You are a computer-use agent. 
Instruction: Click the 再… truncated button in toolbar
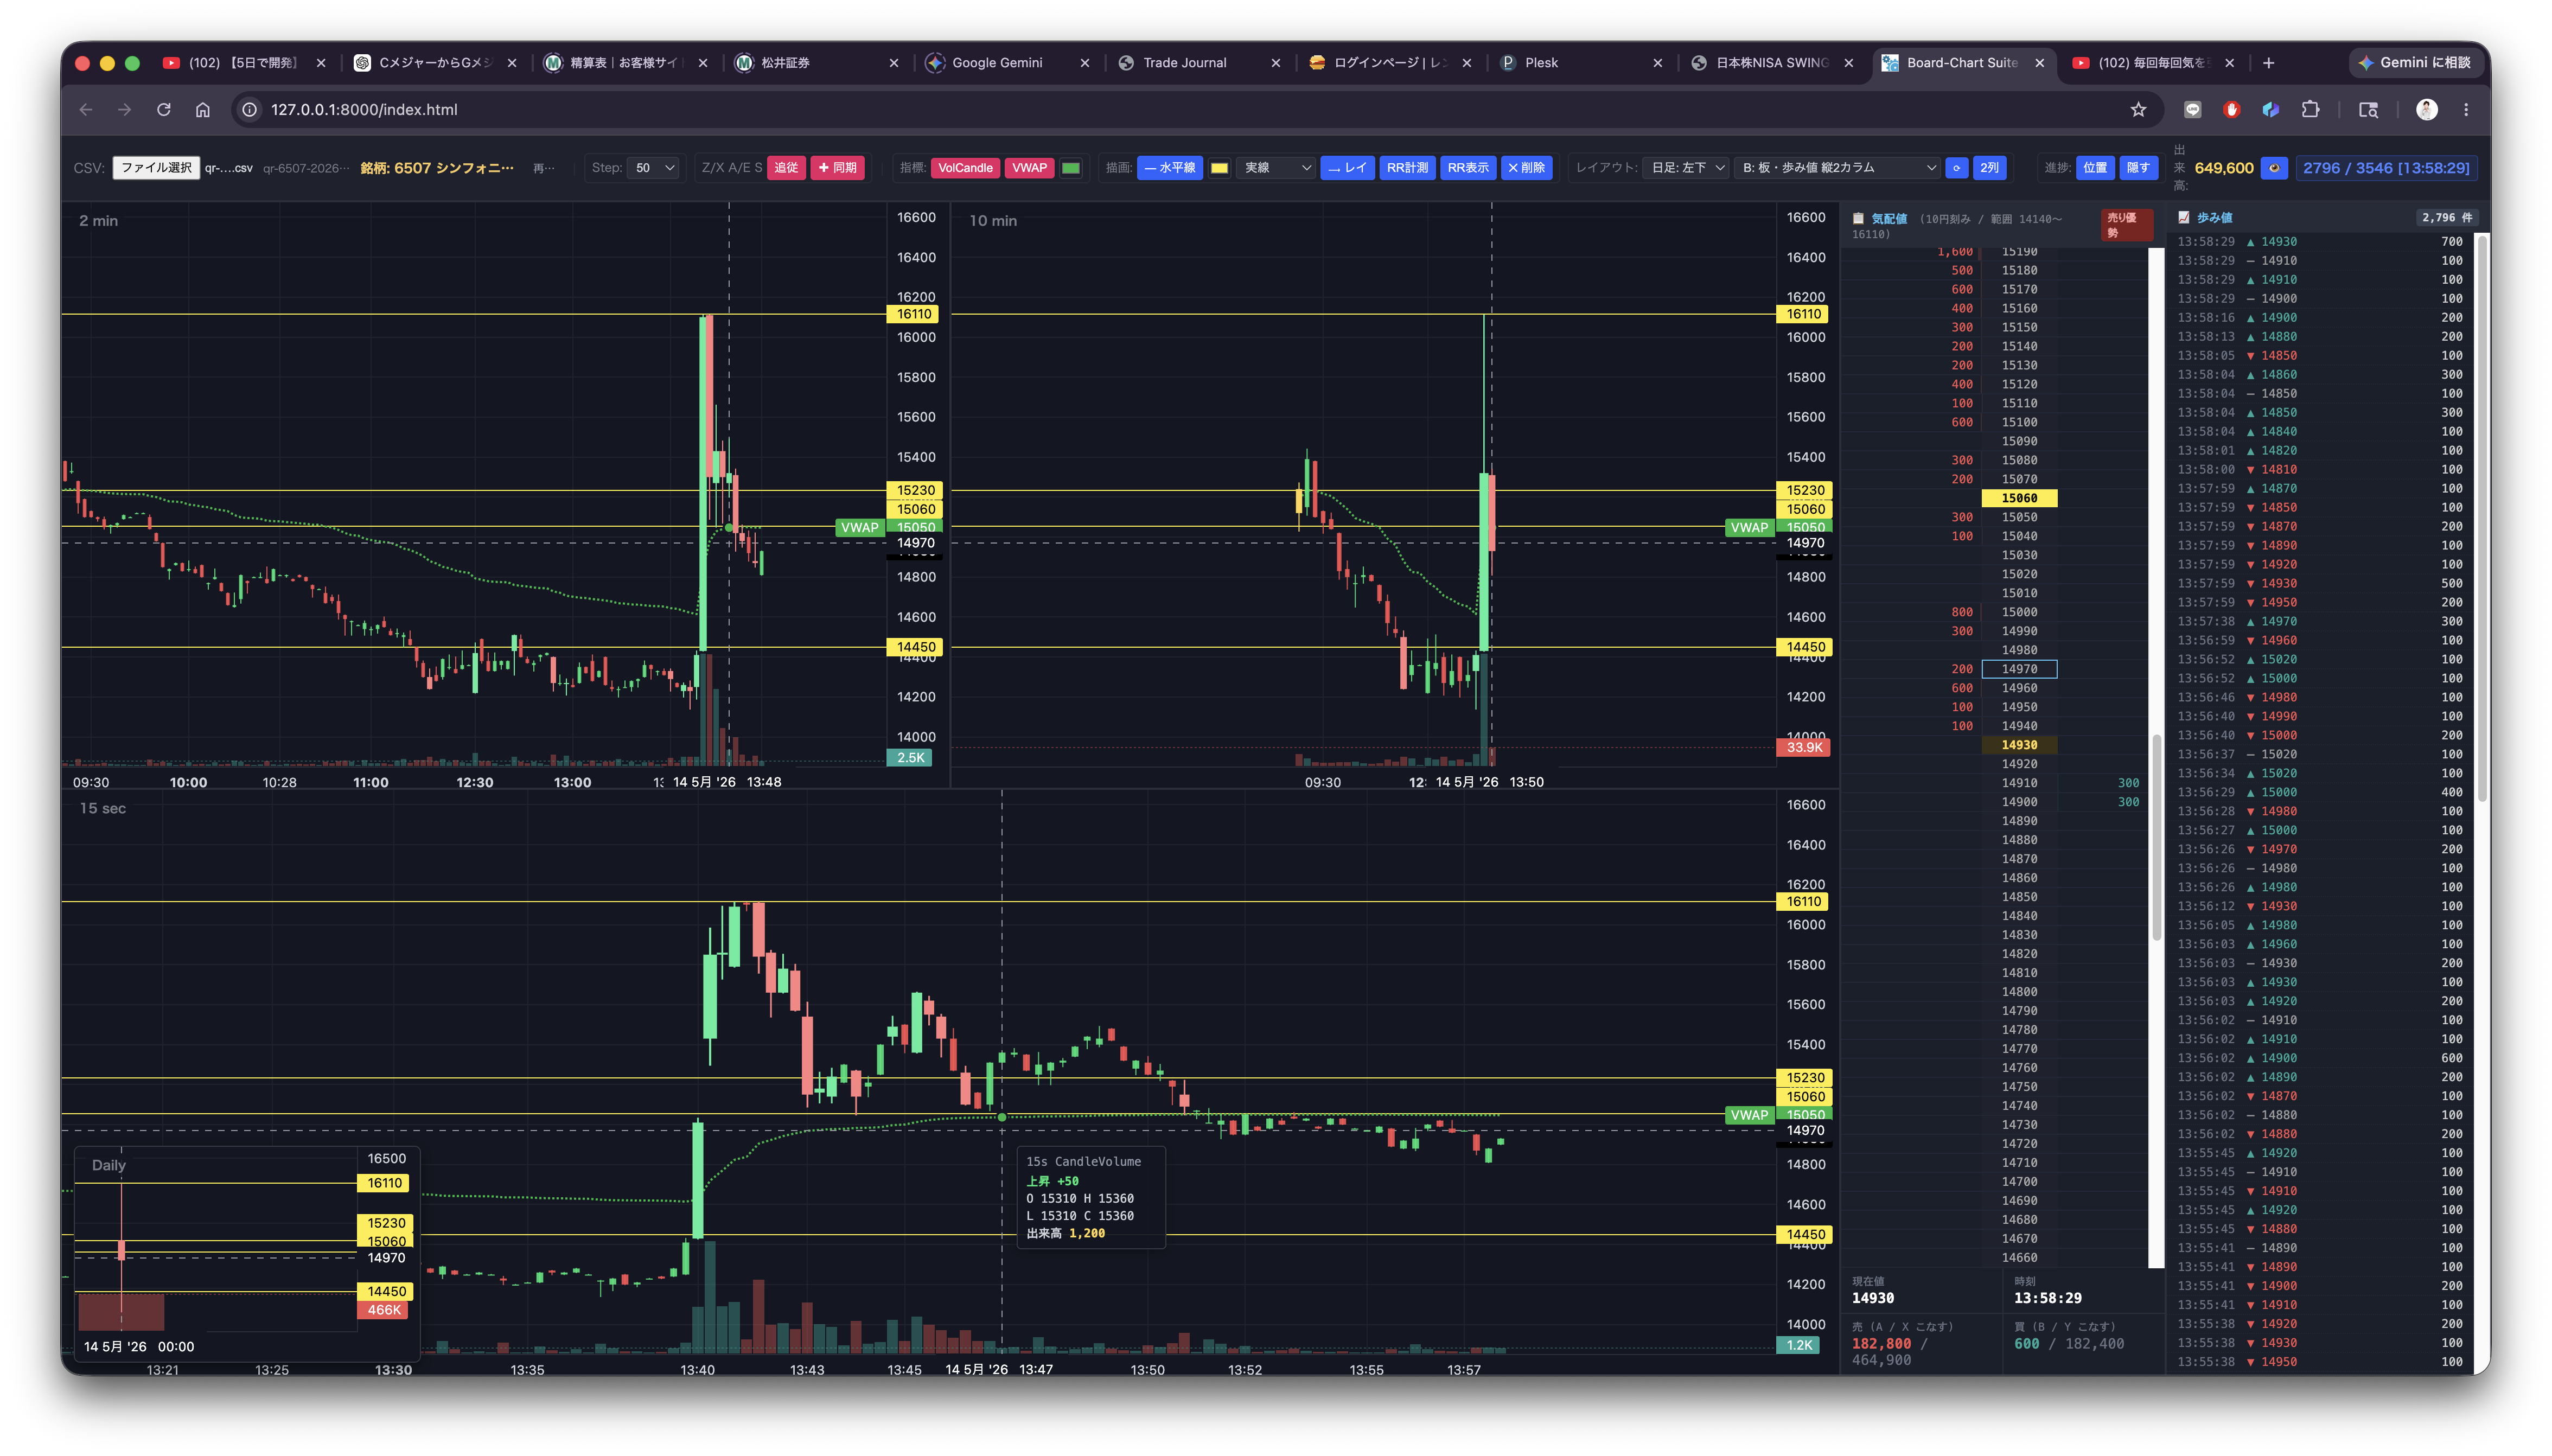click(x=544, y=167)
